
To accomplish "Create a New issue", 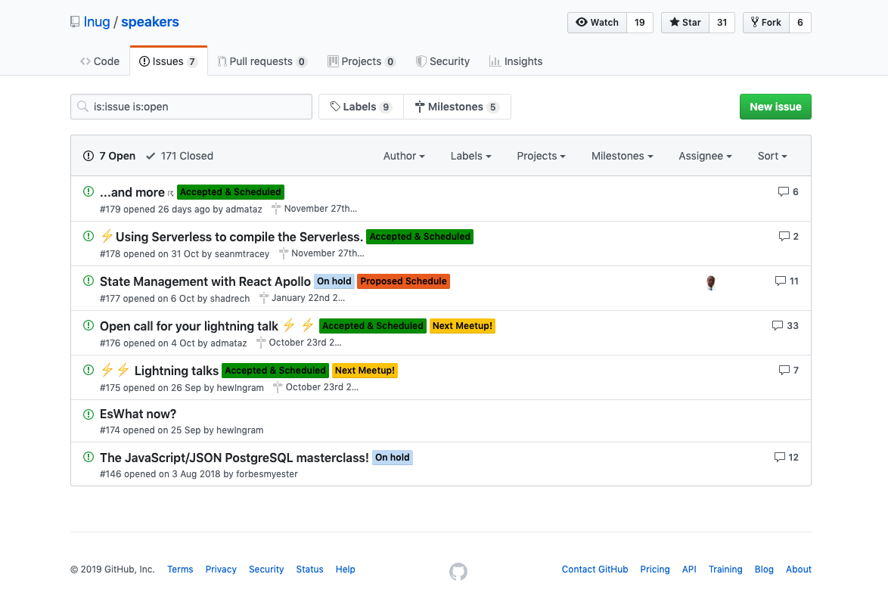I will click(775, 107).
